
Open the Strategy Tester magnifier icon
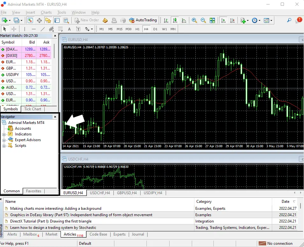tap(66, 20)
